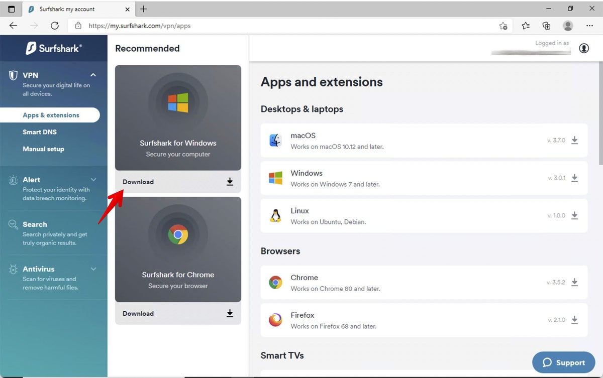Download the Firefox extension v. 2.1.0
The image size is (603, 378).
[574, 320]
